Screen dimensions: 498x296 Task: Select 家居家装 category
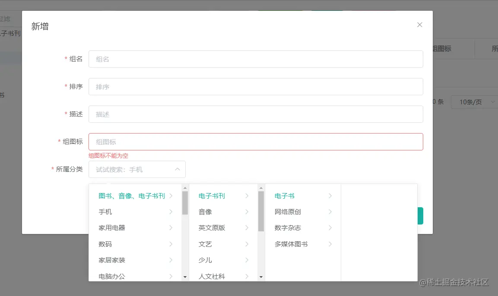[x=112, y=260]
